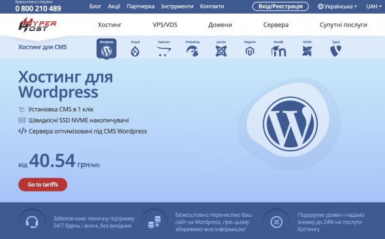Click the HyperHost logo

tap(37, 25)
